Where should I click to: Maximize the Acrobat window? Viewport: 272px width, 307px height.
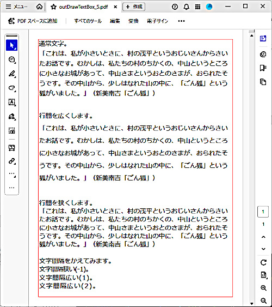pyautogui.click(x=245, y=7)
